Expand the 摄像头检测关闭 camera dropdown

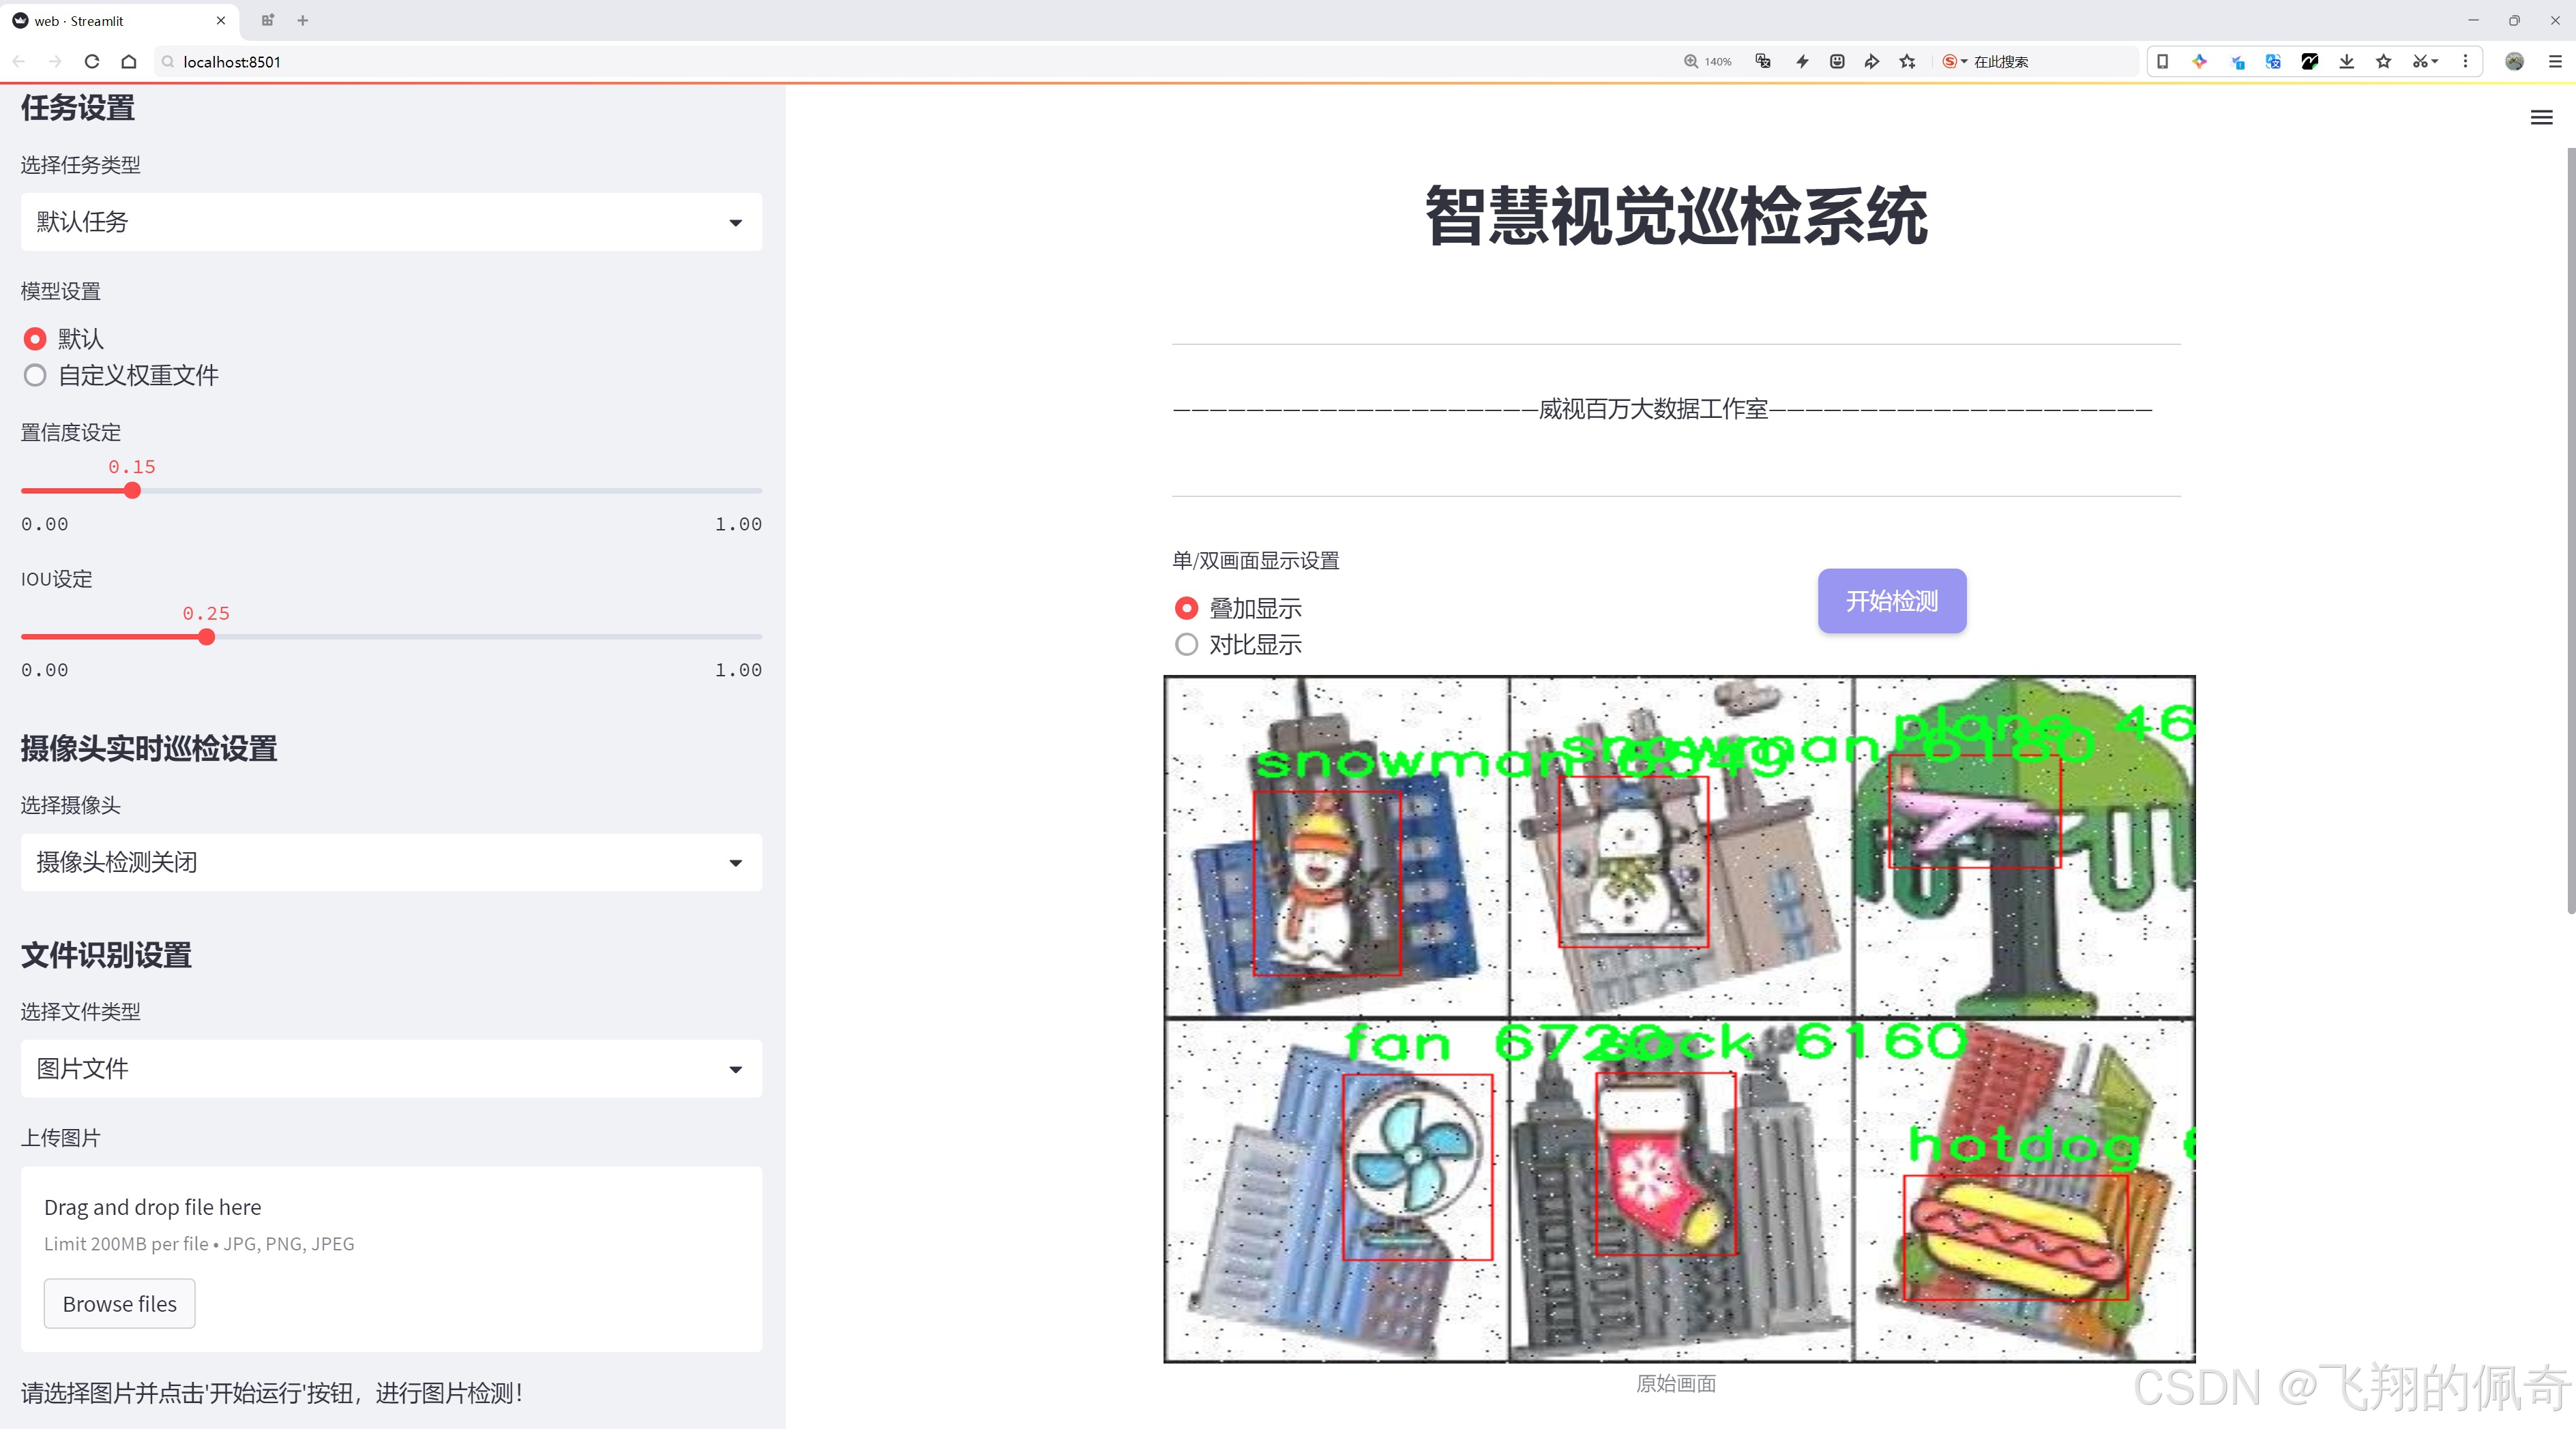(x=390, y=861)
